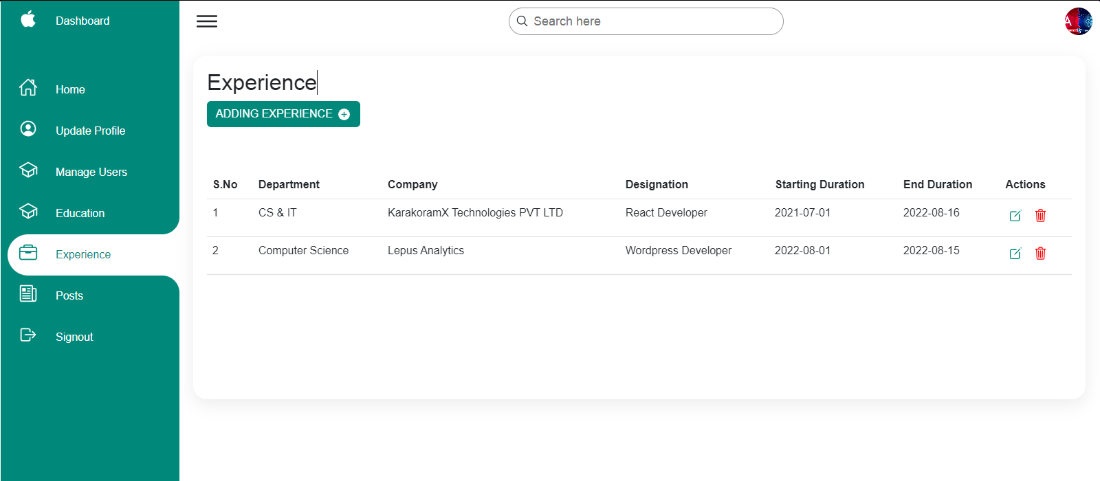This screenshot has width=1100, height=481.
Task: Navigate to Education section
Action: click(x=80, y=213)
